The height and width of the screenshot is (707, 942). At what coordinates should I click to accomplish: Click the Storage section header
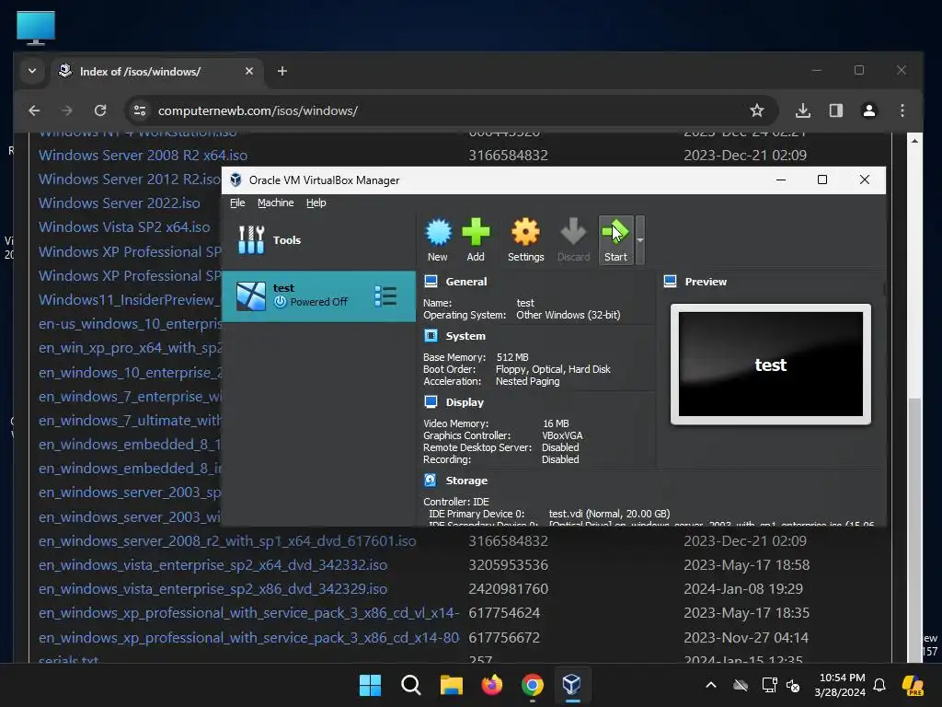(x=466, y=481)
